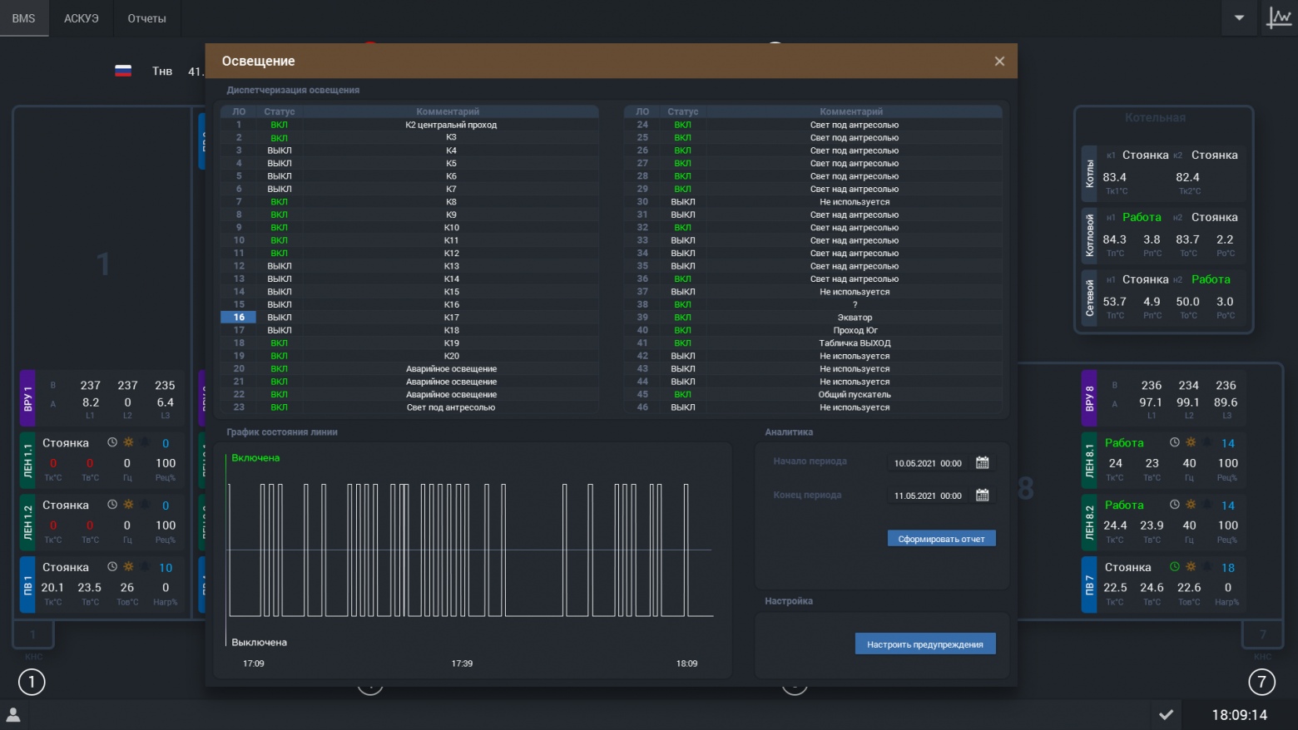Click clock icon in ЛЕН 1.1 row
This screenshot has width=1298, height=730.
[112, 442]
